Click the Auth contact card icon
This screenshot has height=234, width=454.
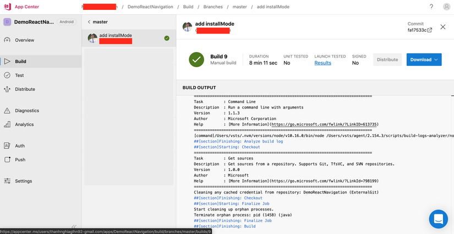(7, 146)
